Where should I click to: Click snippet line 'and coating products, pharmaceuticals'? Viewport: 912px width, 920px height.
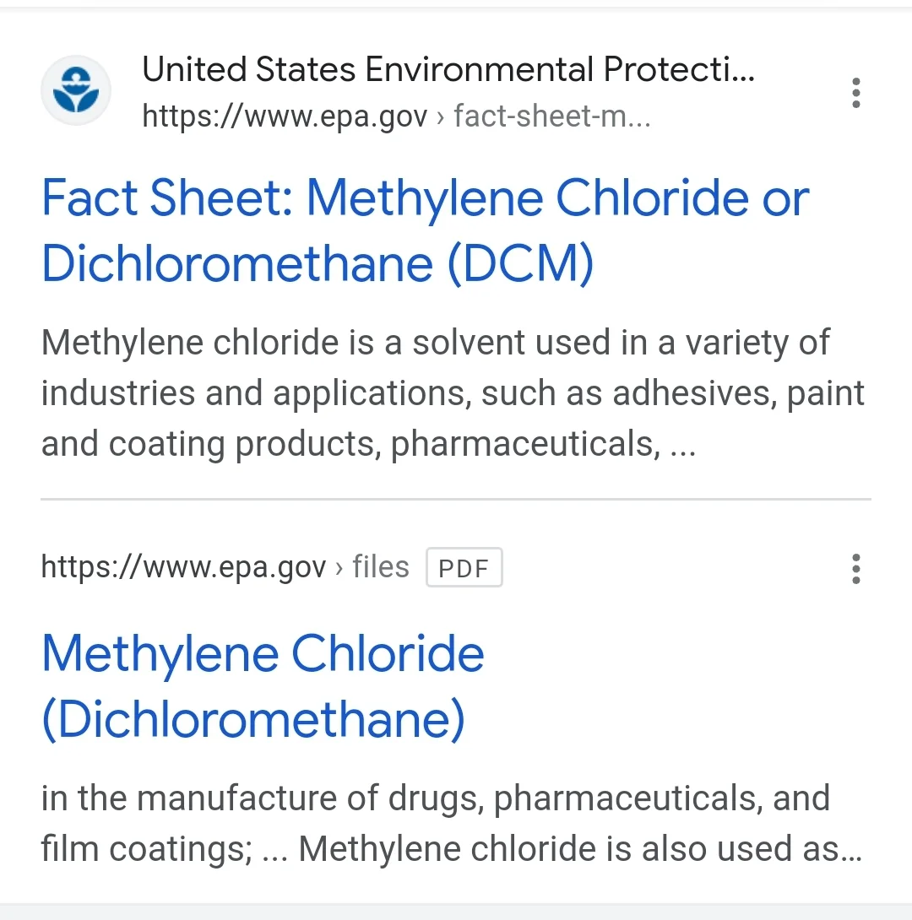pyautogui.click(x=368, y=444)
